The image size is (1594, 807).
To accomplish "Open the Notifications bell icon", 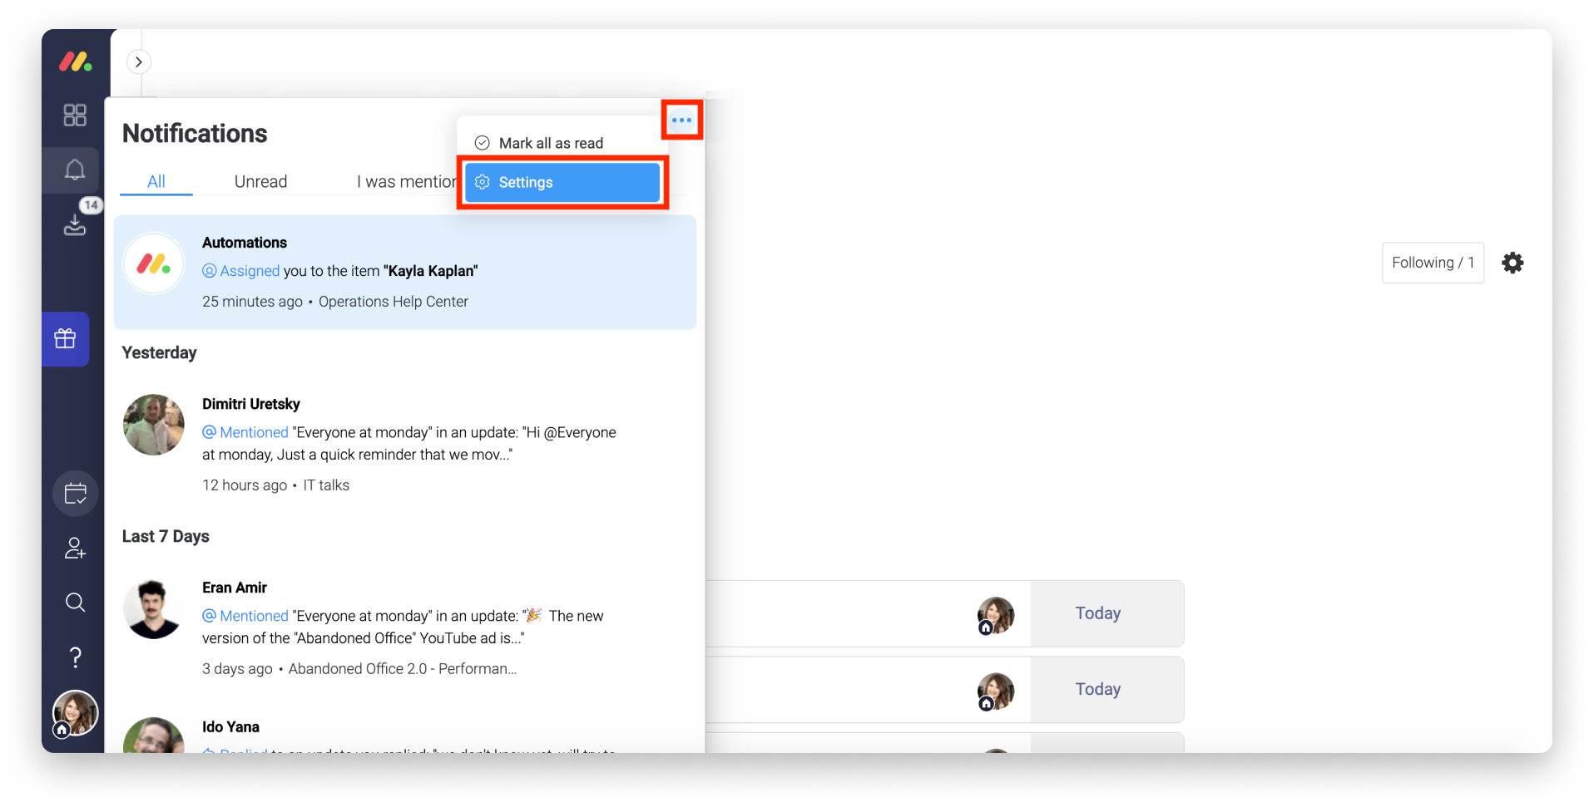I will pyautogui.click(x=74, y=169).
